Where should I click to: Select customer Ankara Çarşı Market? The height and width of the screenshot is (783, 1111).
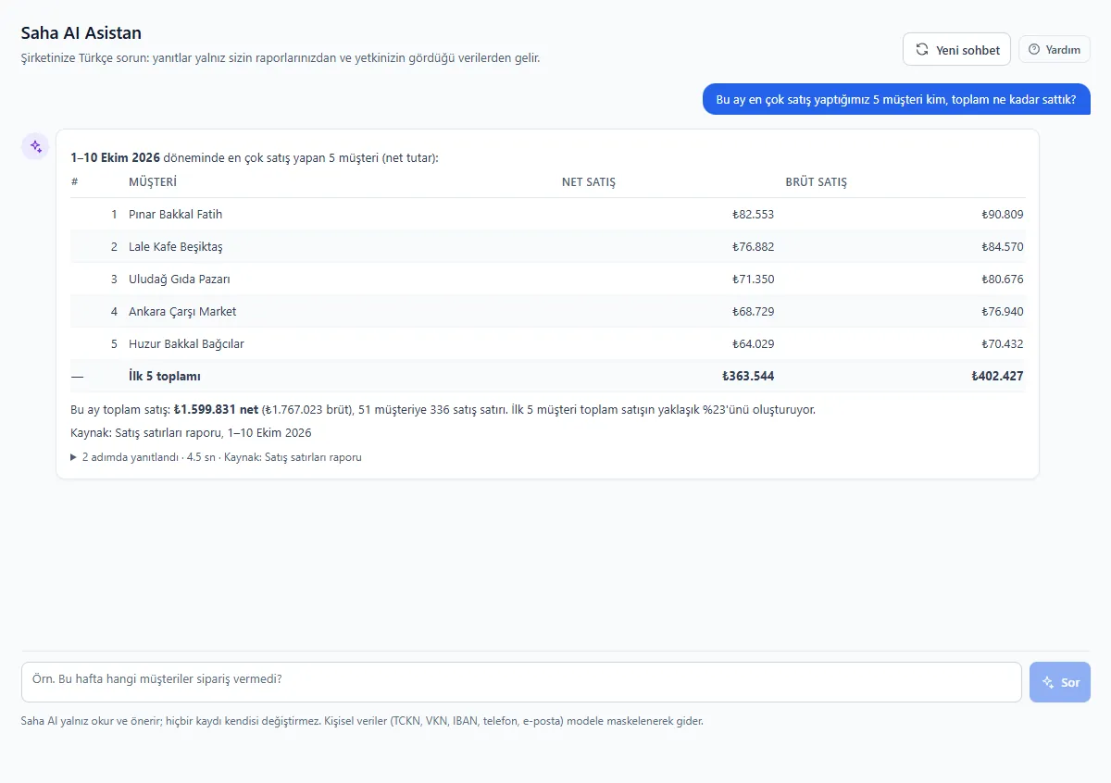(182, 312)
